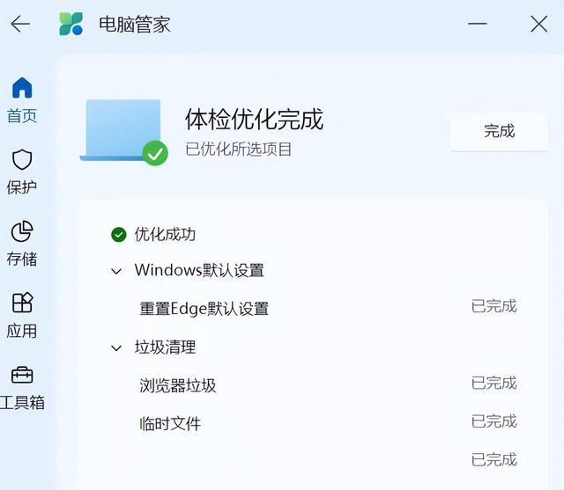Go back with the left arrow icon

20,25
